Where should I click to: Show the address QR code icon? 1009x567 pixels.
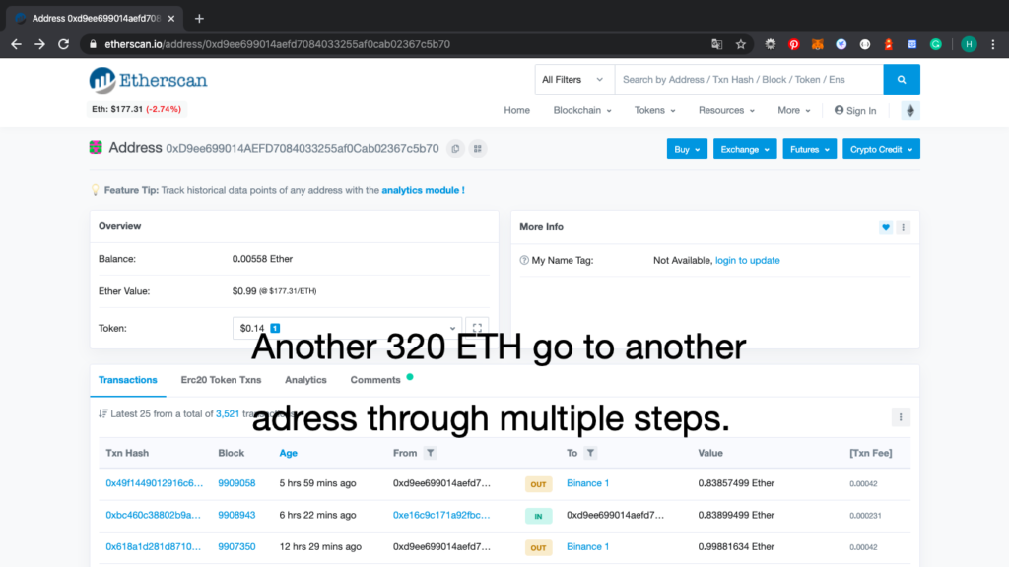click(478, 149)
